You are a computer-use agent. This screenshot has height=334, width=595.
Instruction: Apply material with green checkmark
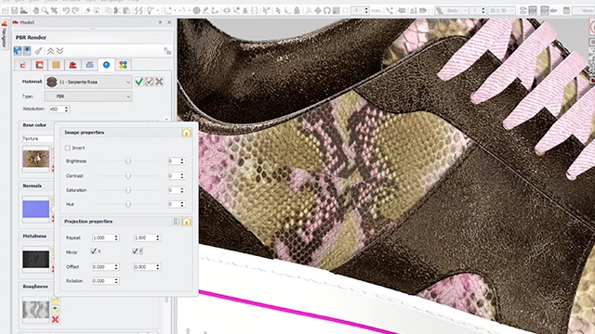pyautogui.click(x=139, y=82)
